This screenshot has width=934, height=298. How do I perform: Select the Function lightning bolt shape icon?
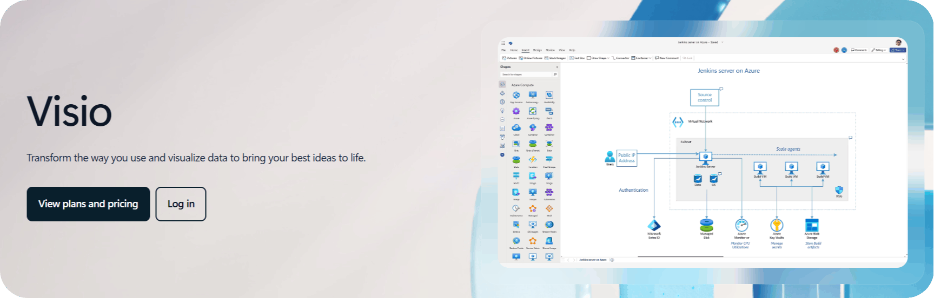pos(533,160)
